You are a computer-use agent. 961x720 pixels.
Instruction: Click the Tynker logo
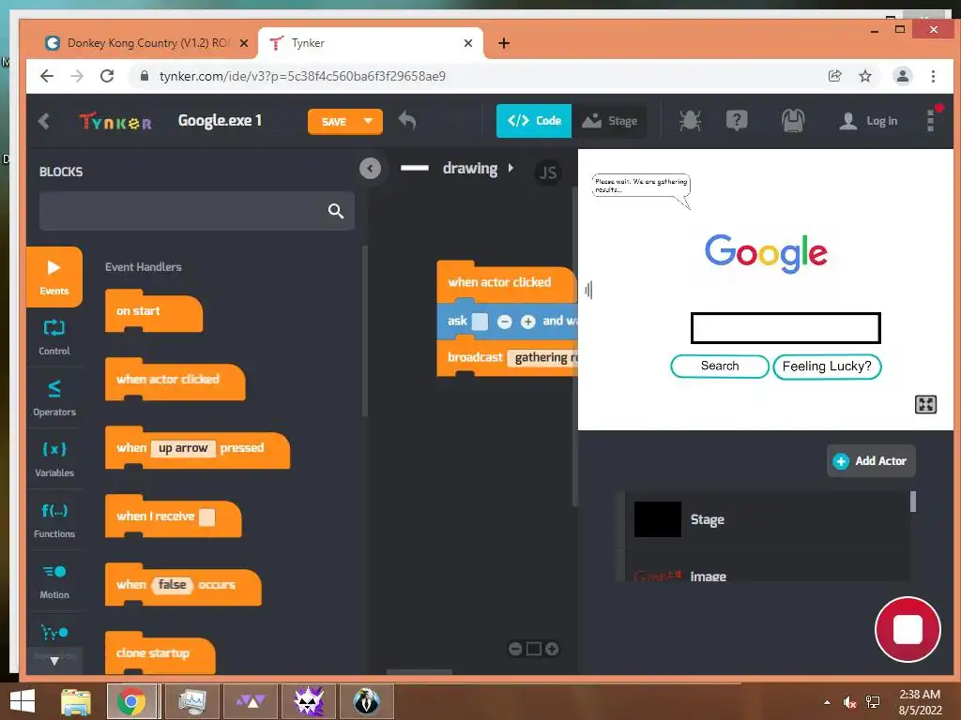tap(115, 121)
